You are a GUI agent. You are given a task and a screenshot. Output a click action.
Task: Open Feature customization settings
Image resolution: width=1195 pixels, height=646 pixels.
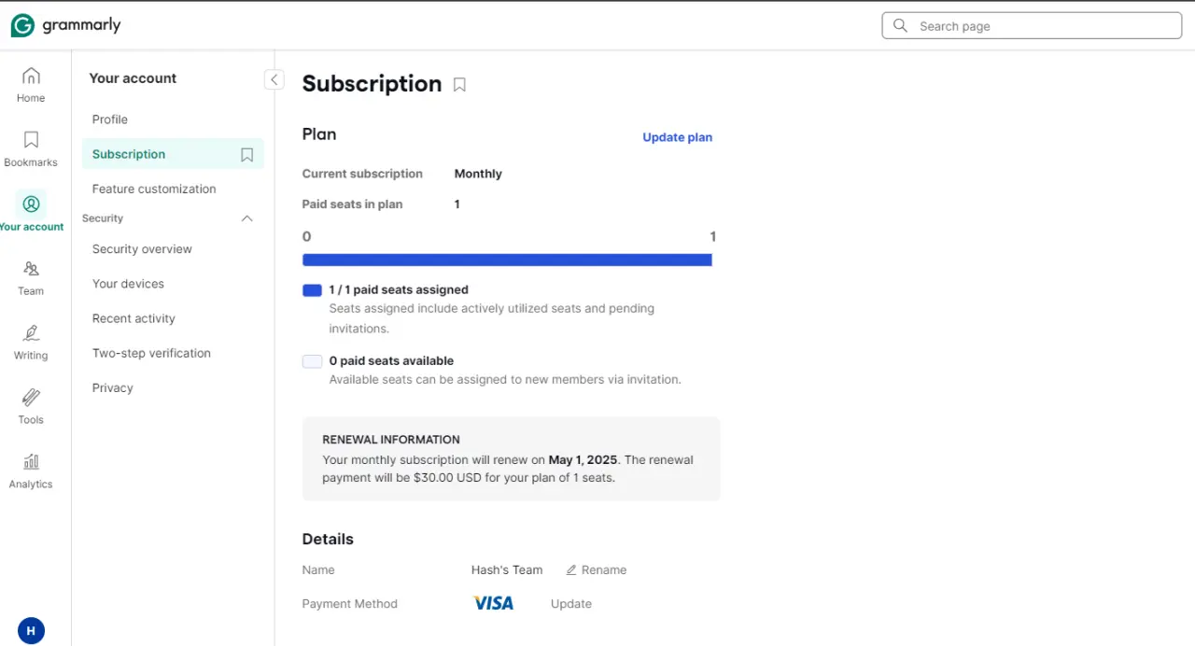(154, 189)
